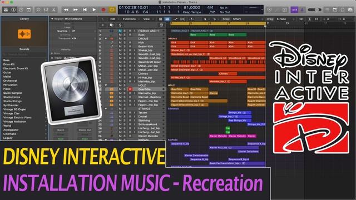356x200 pixels.
Task: Go to beginning of project
Action: click(85, 10)
